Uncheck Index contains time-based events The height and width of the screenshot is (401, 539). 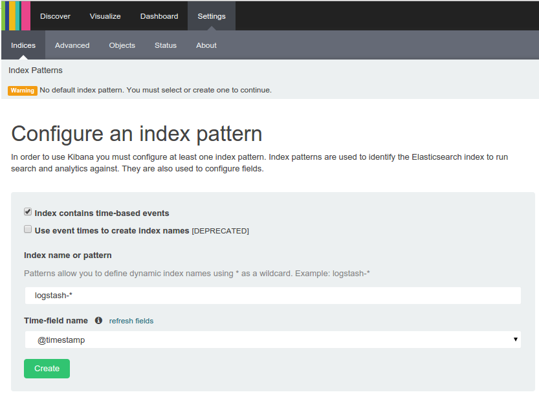pos(28,211)
